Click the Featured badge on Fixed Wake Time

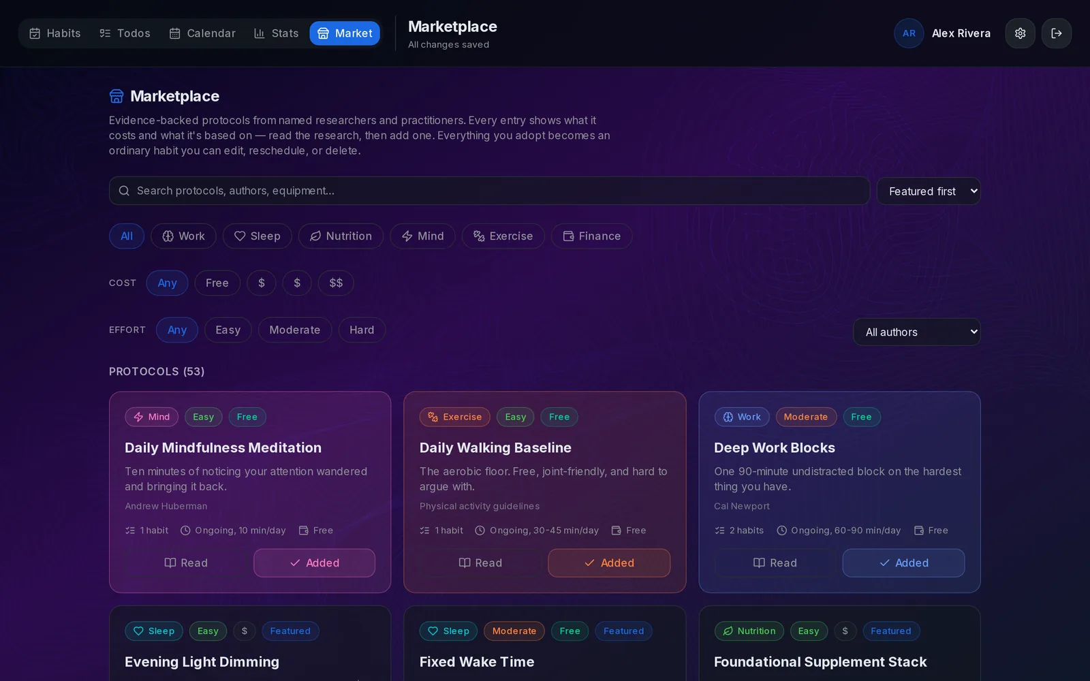(623, 631)
